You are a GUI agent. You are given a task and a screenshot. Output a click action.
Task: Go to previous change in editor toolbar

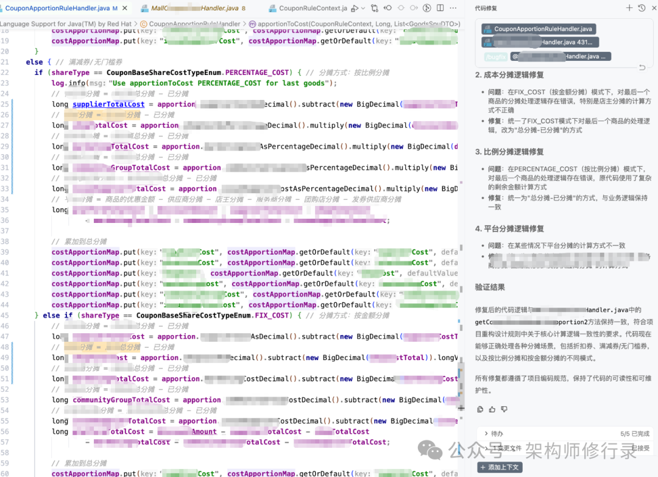tap(387, 8)
